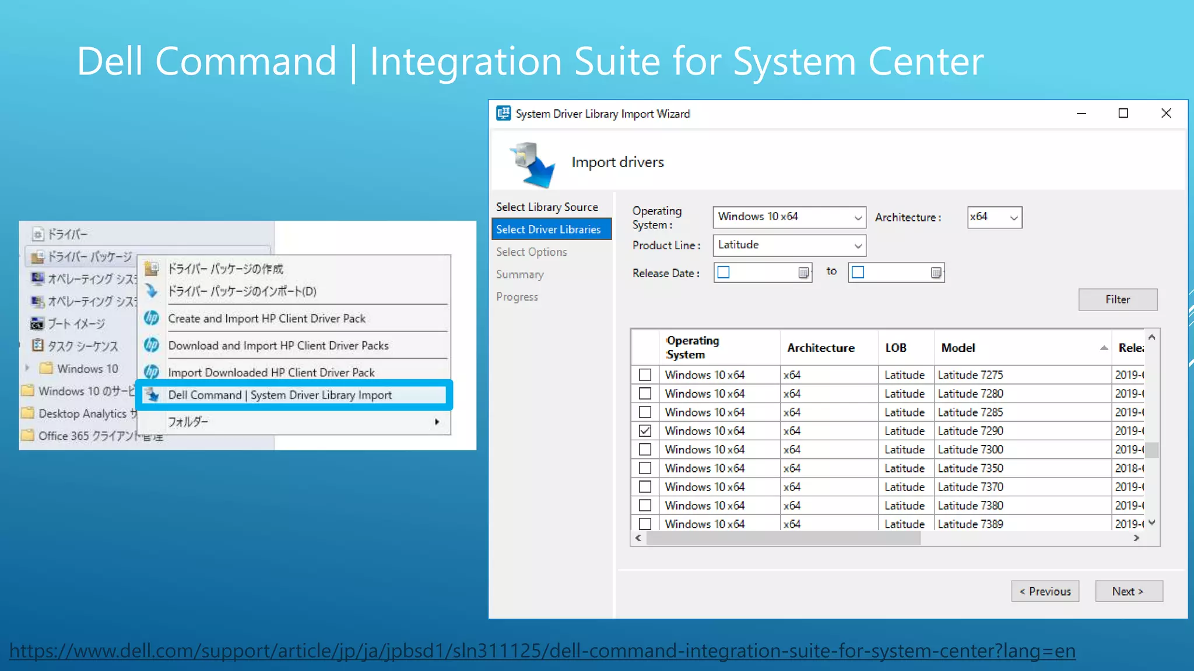Viewport: 1194px width, 671px height.
Task: Open the start release date calendar picker
Action: click(803, 273)
